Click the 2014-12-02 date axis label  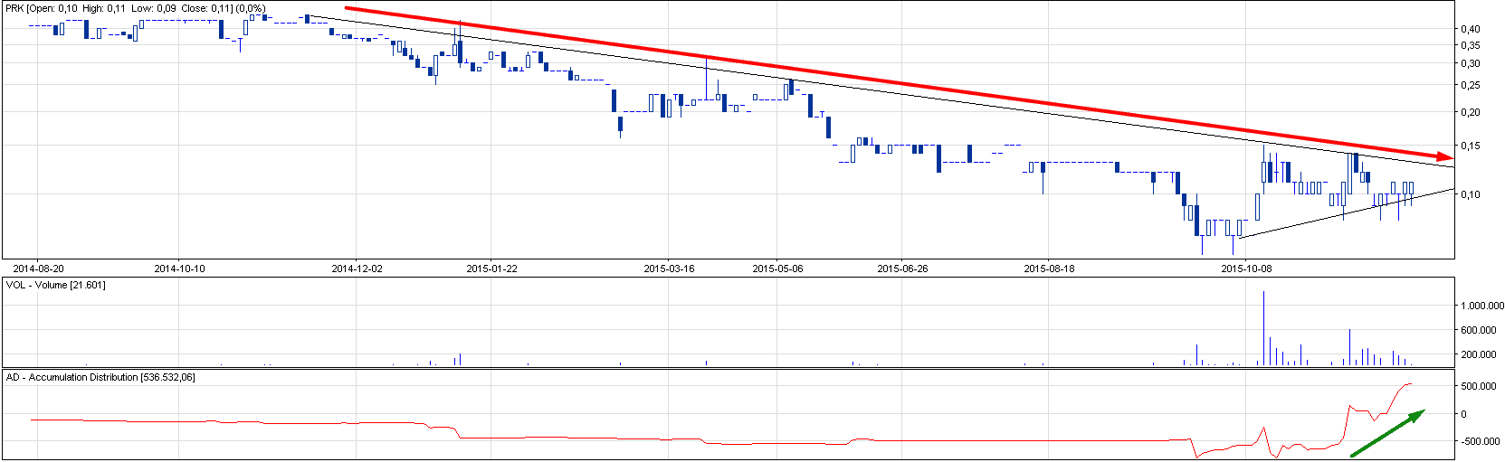point(357,269)
